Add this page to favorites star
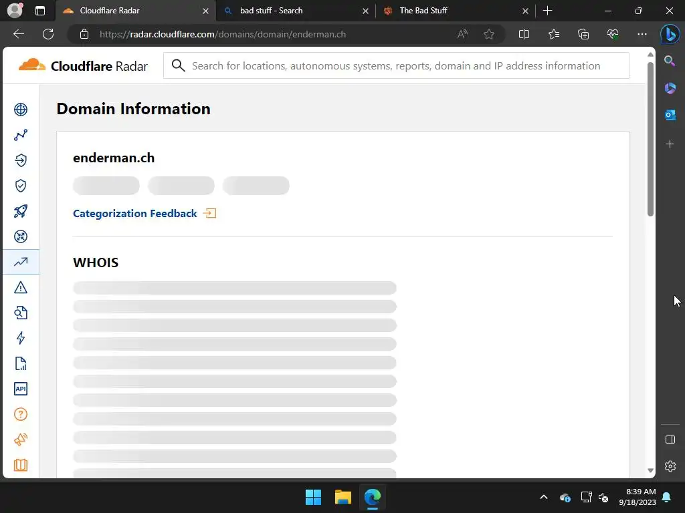This screenshot has width=685, height=513. point(489,34)
